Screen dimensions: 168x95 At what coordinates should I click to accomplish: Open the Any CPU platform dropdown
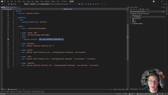tap(35, 4)
